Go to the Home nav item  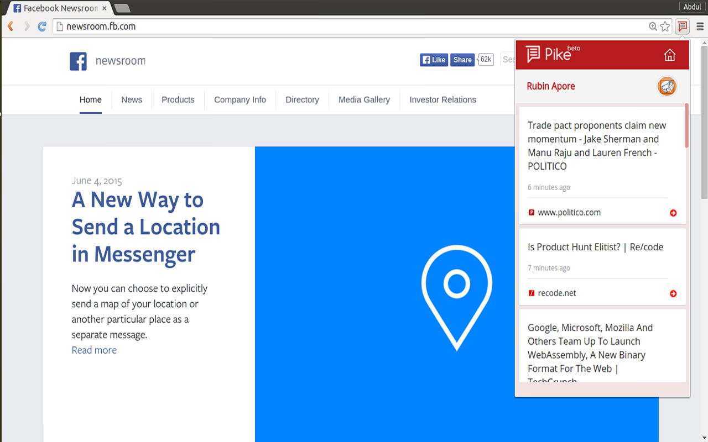91,99
